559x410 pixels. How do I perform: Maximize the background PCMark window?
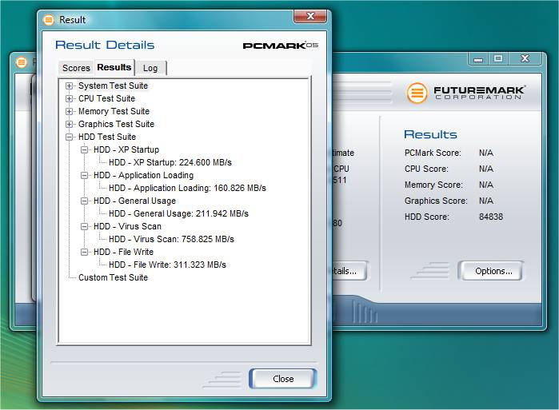(x=498, y=59)
